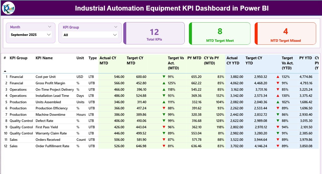322x174 pixels.
Task: Select the MTD Target Missed card showing 4
Action: tap(285, 33)
